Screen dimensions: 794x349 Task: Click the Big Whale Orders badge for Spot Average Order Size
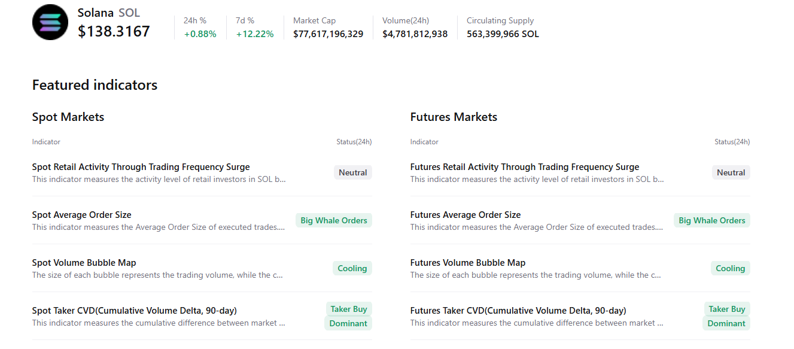point(333,220)
